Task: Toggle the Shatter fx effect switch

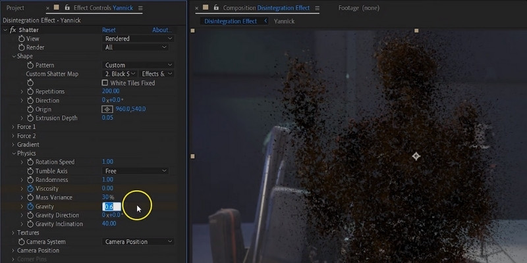Action: (13, 30)
